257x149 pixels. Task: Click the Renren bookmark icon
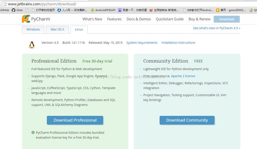click(59, 10)
